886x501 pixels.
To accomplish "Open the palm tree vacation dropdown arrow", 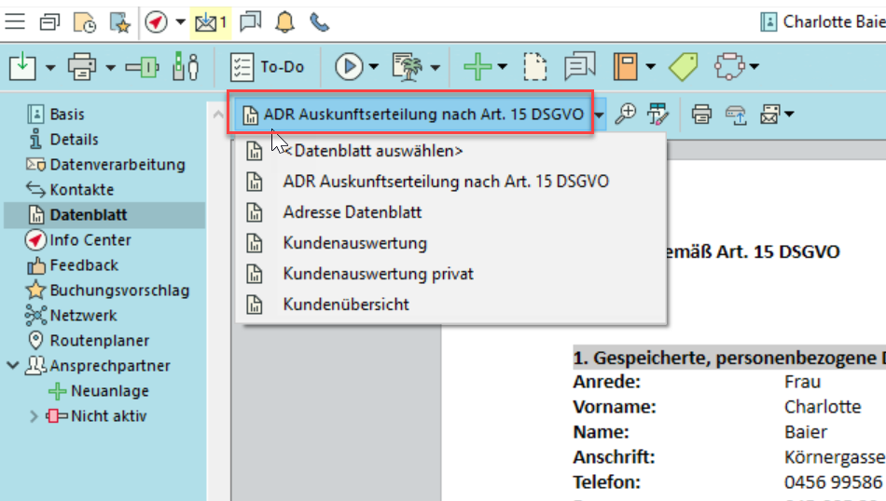I will point(436,67).
